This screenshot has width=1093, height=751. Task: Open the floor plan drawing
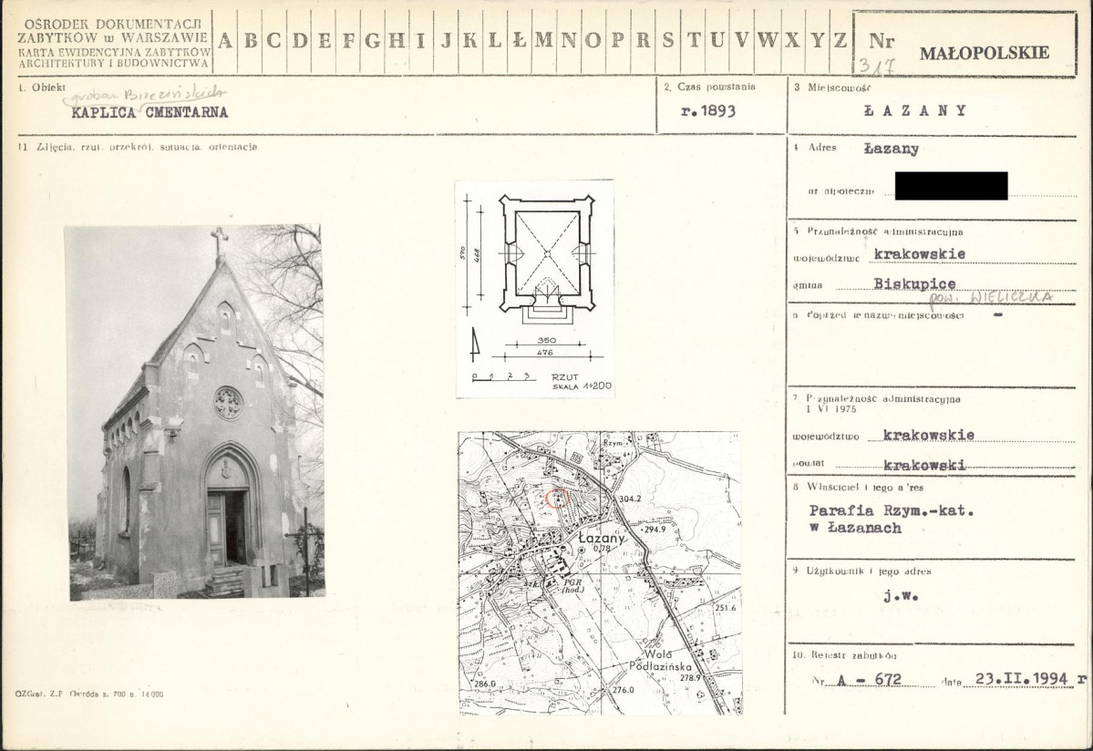[534, 289]
